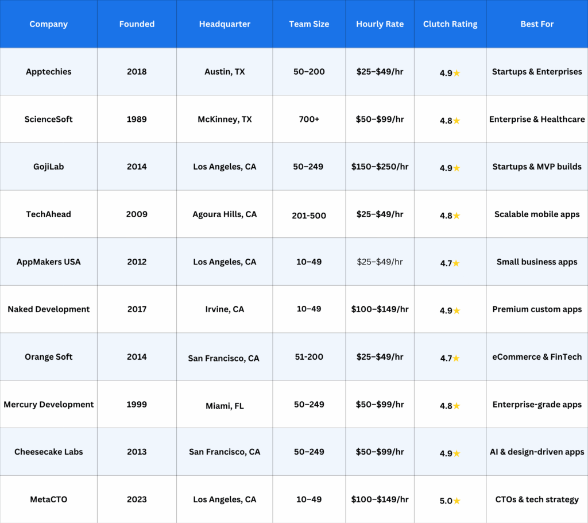Select the Orange Soft company cell

pyautogui.click(x=48, y=357)
